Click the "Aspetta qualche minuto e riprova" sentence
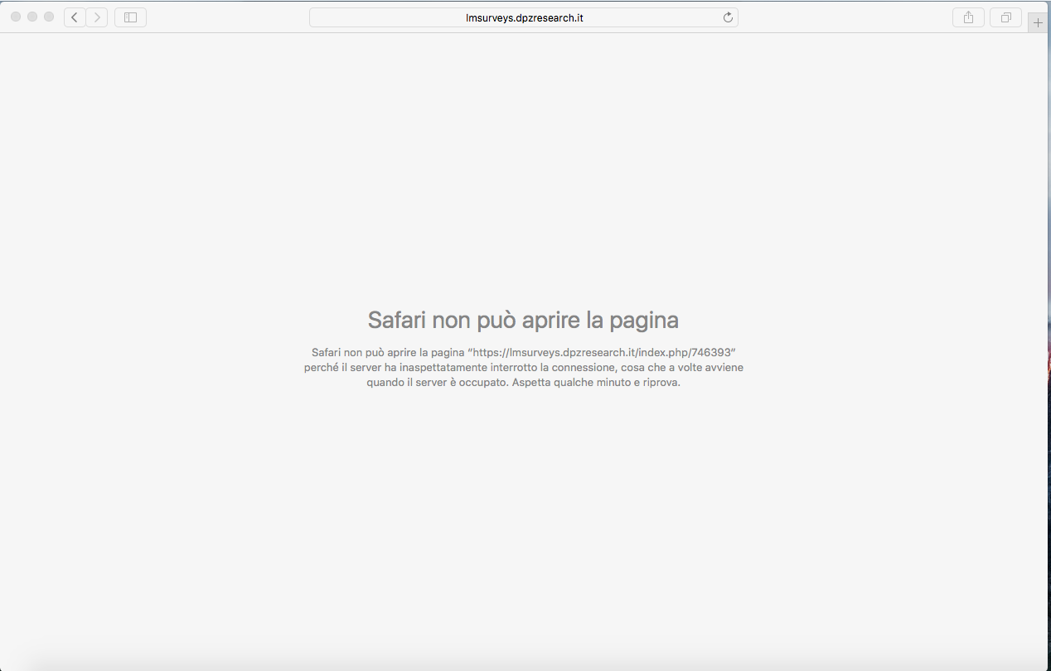Viewport: 1051px width, 671px height. (x=596, y=383)
